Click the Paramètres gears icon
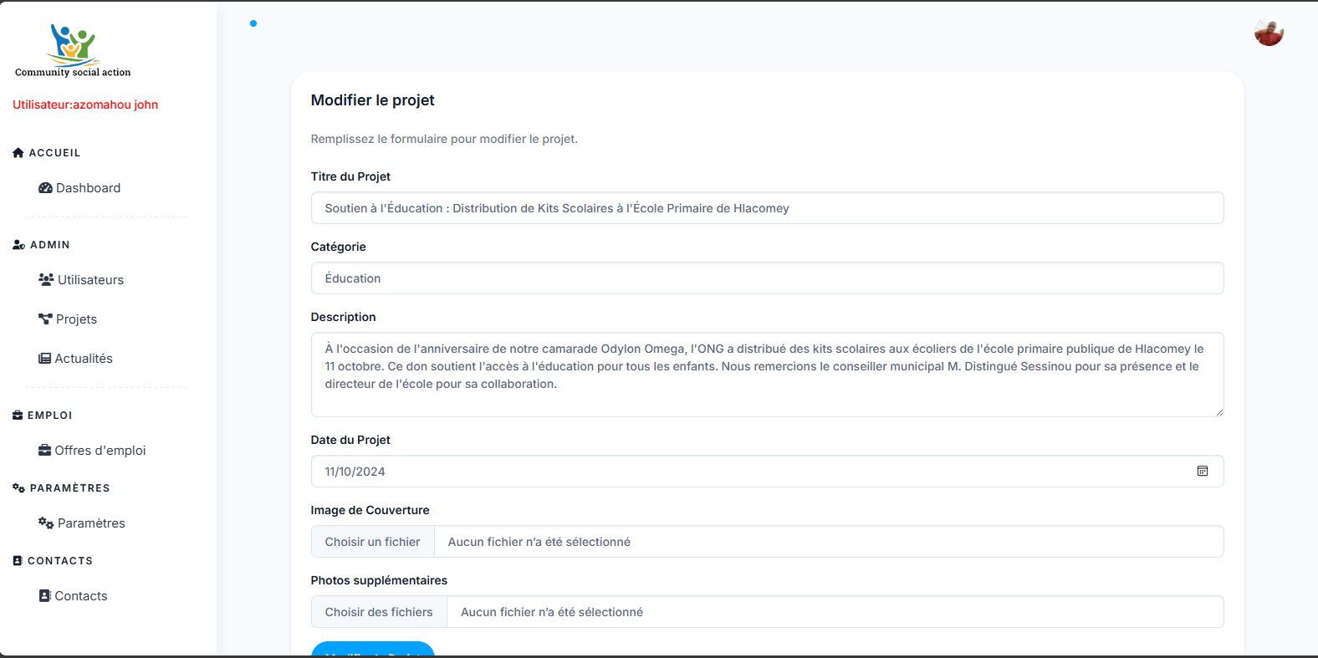 (46, 523)
